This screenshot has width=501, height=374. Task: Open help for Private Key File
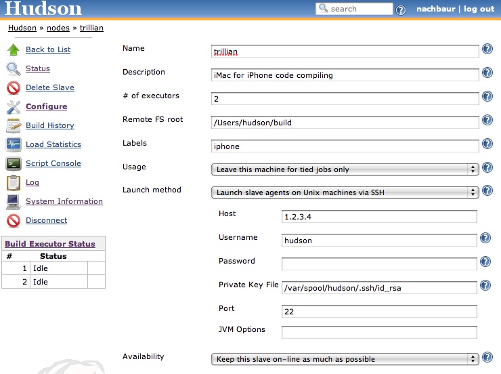click(485, 285)
